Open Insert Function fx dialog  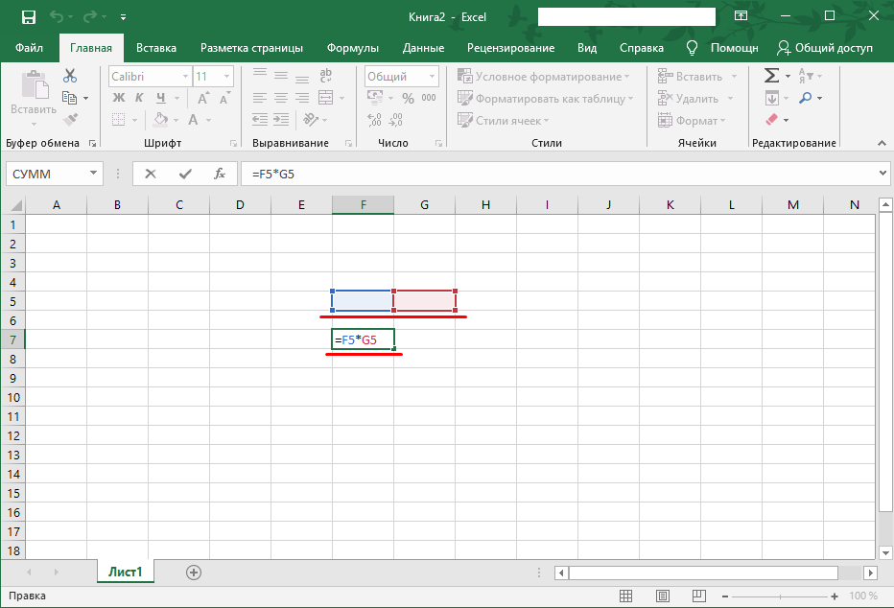click(x=220, y=174)
